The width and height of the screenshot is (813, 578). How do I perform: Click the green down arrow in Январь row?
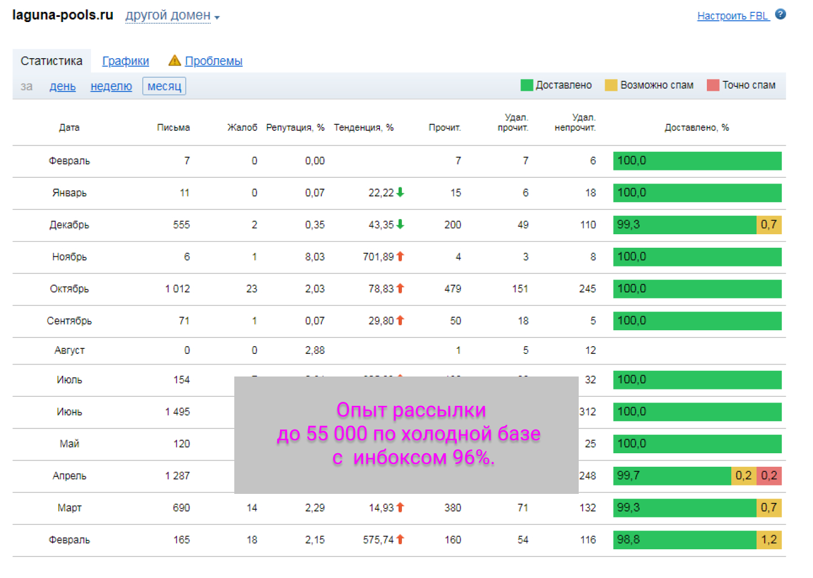click(400, 192)
